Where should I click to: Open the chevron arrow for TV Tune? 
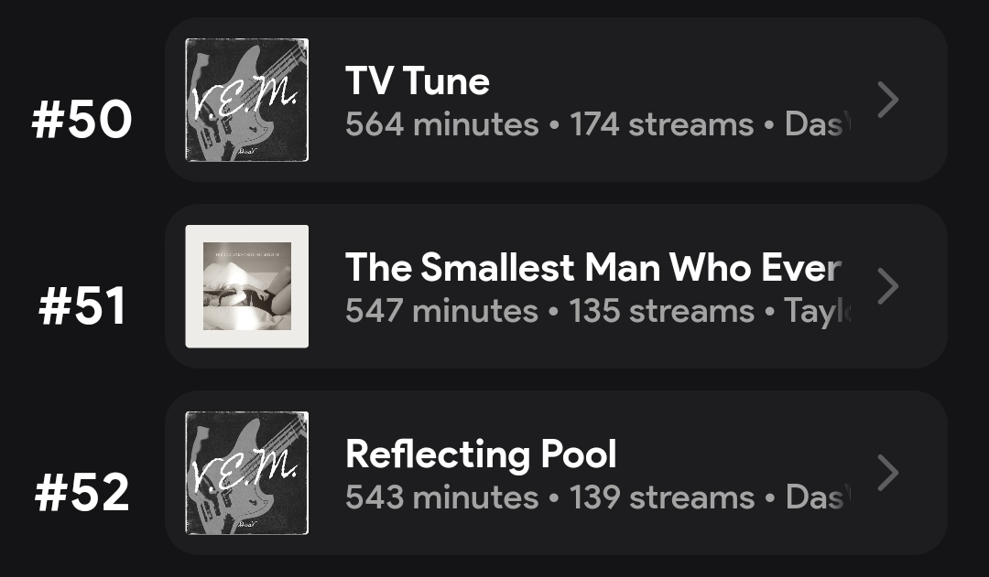click(x=887, y=101)
